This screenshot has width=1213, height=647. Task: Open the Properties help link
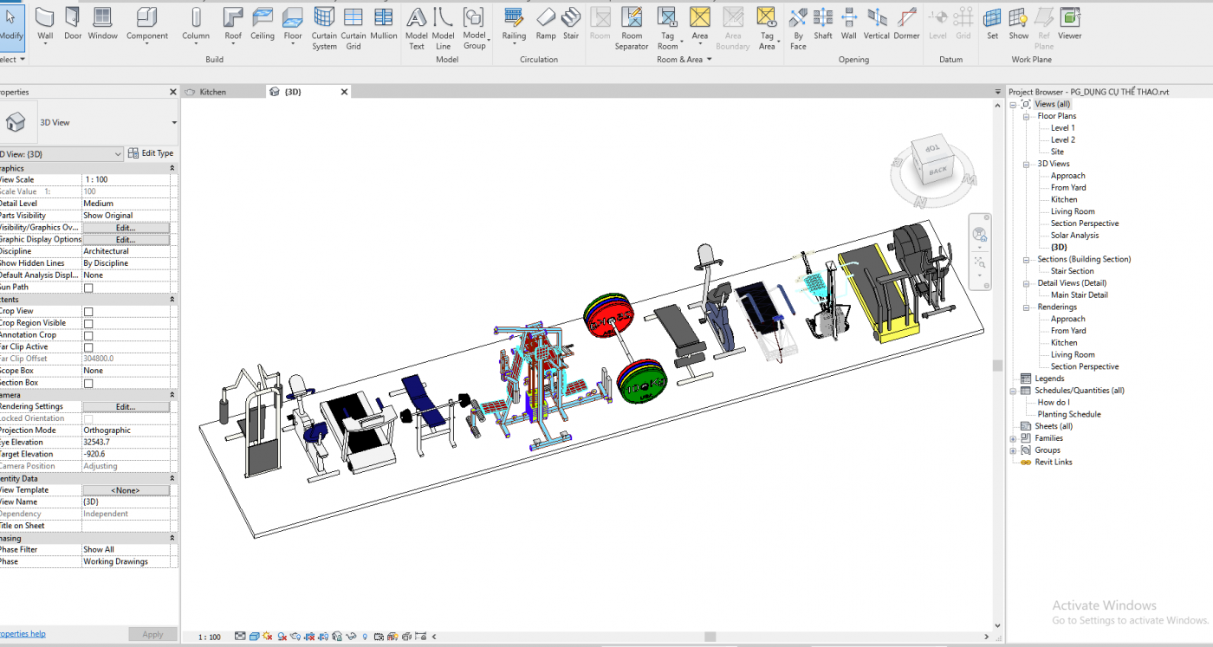tap(23, 634)
